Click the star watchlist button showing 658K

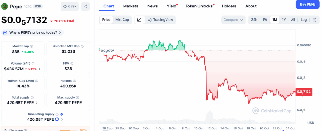[x=70, y=6]
